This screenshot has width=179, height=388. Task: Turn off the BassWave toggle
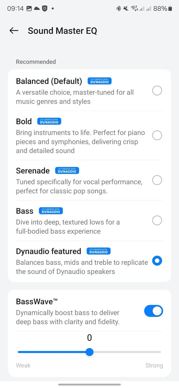pyautogui.click(x=153, y=311)
